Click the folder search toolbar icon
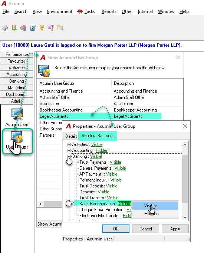Image resolution: width=204 pixels, height=253 pixels. coord(60,28)
